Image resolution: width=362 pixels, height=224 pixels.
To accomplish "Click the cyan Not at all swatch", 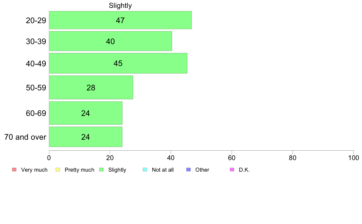I will point(145,170).
